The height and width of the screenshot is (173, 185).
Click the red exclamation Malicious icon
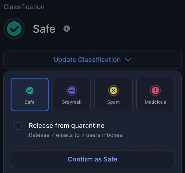[x=155, y=90]
